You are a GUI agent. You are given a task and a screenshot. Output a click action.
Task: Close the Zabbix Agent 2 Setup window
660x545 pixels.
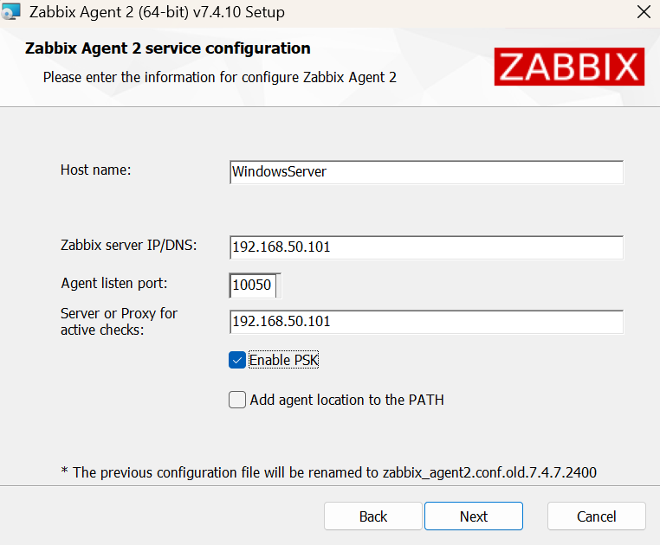click(x=644, y=12)
